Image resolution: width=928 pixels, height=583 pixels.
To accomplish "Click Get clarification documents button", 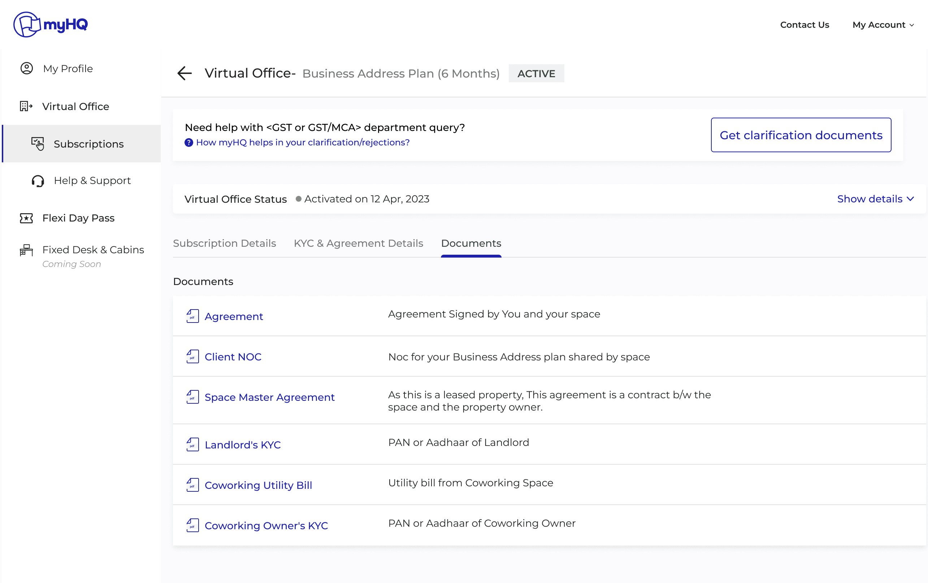I will click(801, 135).
